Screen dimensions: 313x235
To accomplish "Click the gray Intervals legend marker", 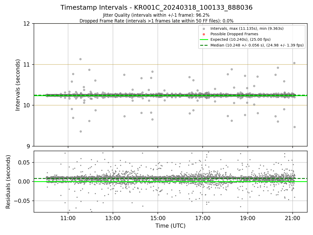I will click(x=204, y=28).
